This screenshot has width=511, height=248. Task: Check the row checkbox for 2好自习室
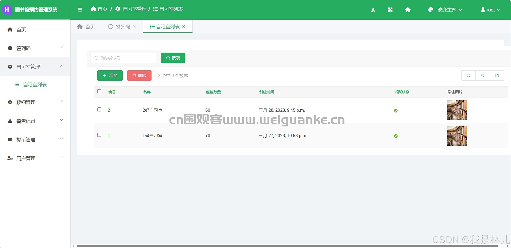click(x=99, y=110)
